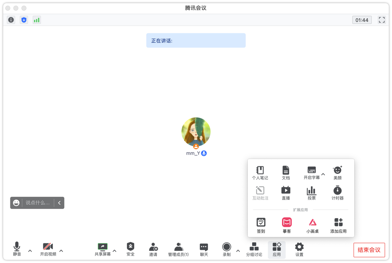Click mm_Y's avatar picture
Screen dimensions: 392x263
click(196, 132)
